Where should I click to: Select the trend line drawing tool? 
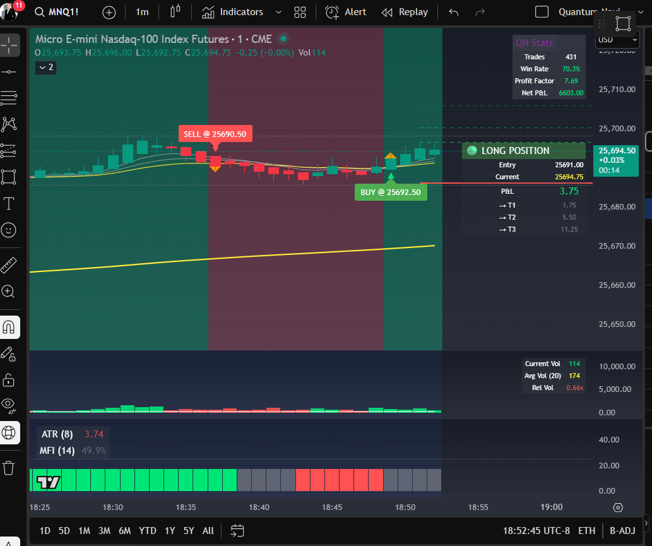coord(9,71)
